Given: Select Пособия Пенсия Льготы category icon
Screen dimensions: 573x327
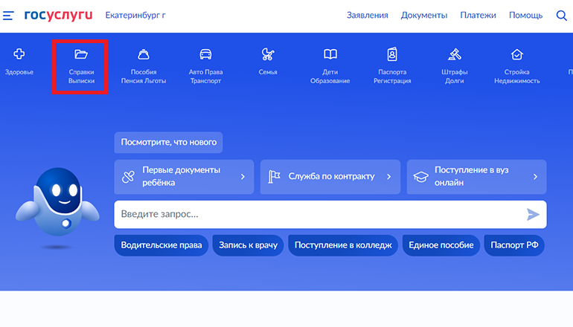Looking at the screenshot, I should coord(144,55).
